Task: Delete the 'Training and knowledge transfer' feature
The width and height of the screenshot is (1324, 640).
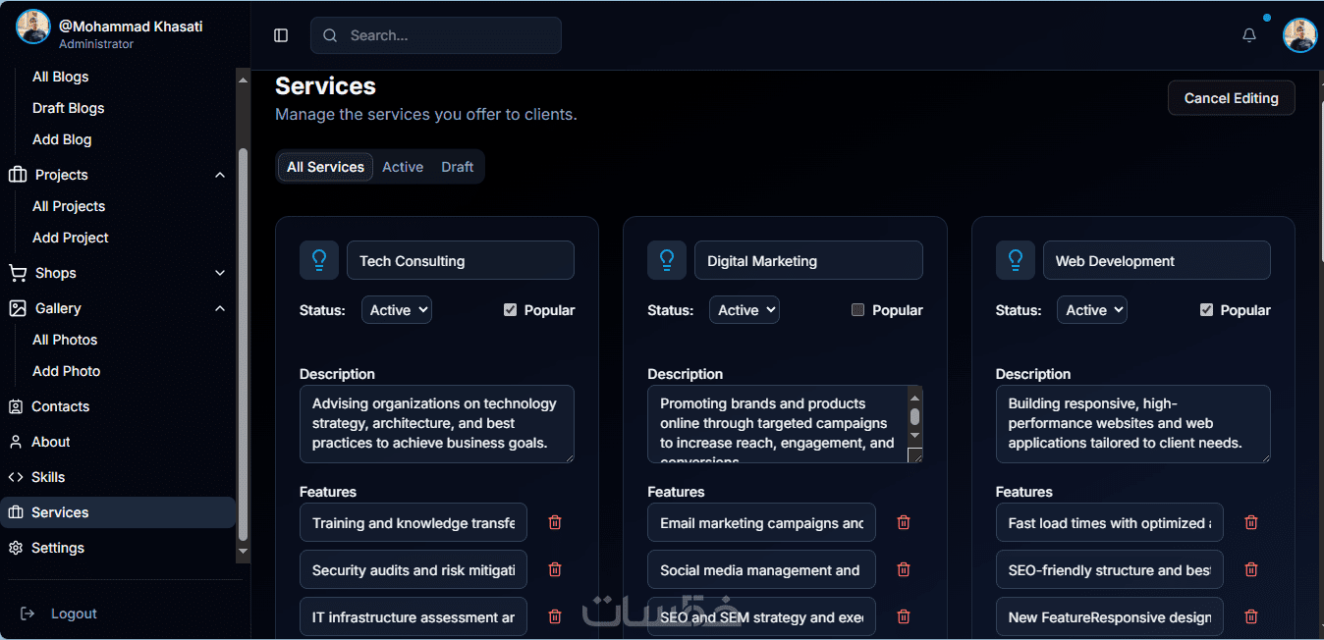Action: pyautogui.click(x=555, y=522)
